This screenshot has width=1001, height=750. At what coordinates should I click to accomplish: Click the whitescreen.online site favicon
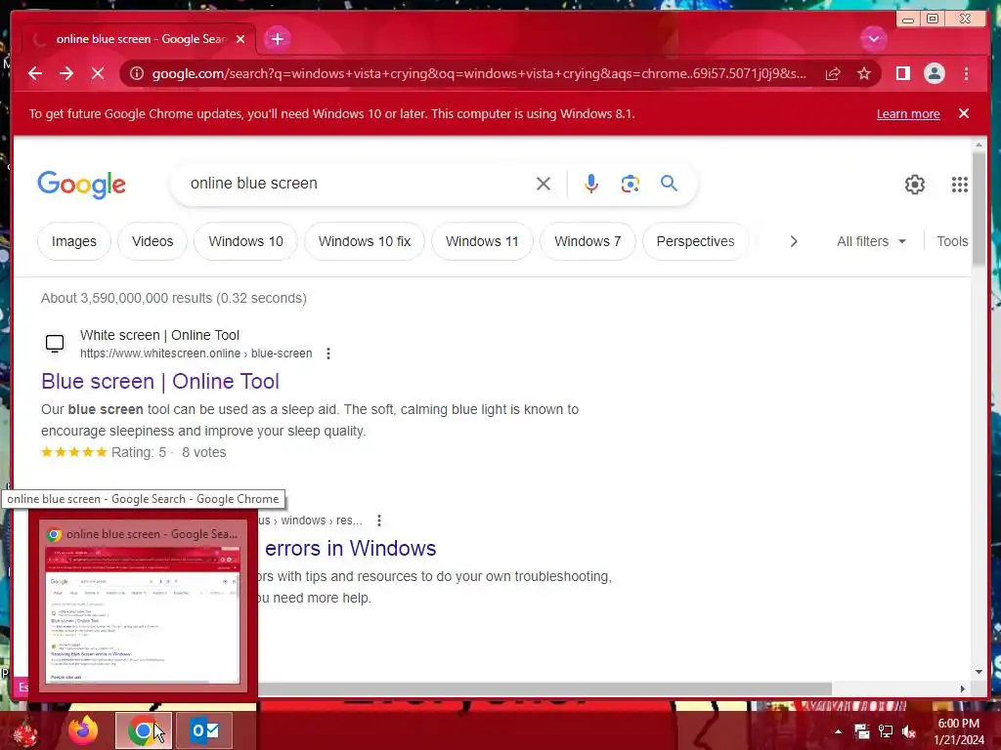pyautogui.click(x=55, y=344)
